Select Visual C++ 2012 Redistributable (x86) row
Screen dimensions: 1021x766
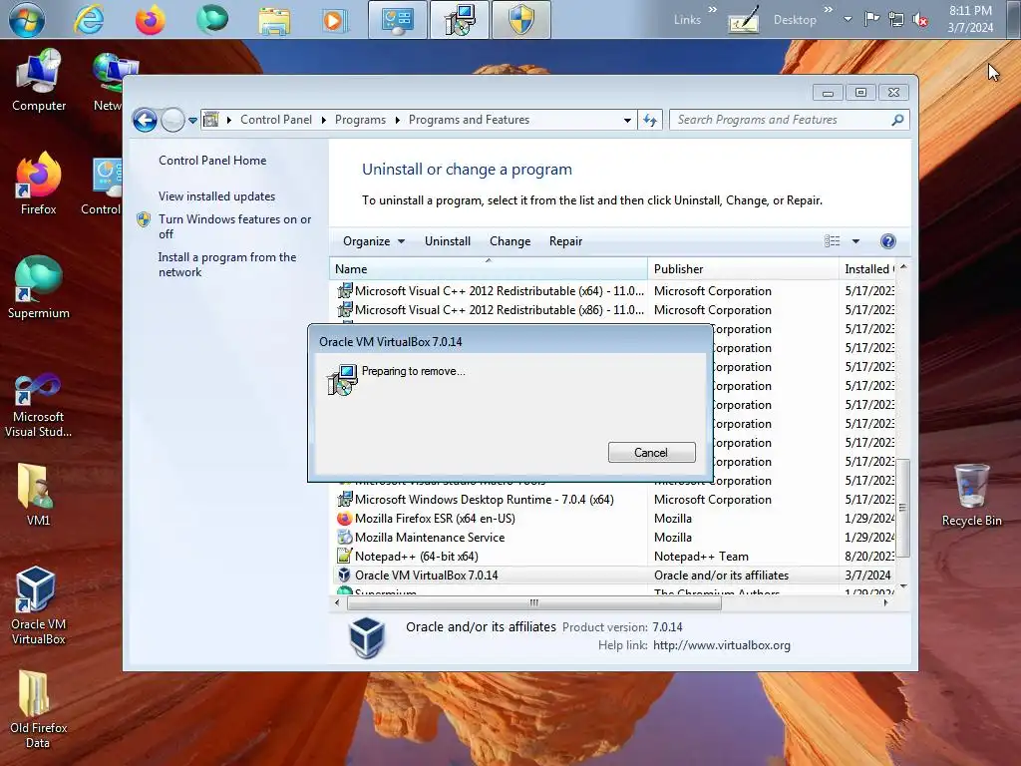pyautogui.click(x=614, y=310)
